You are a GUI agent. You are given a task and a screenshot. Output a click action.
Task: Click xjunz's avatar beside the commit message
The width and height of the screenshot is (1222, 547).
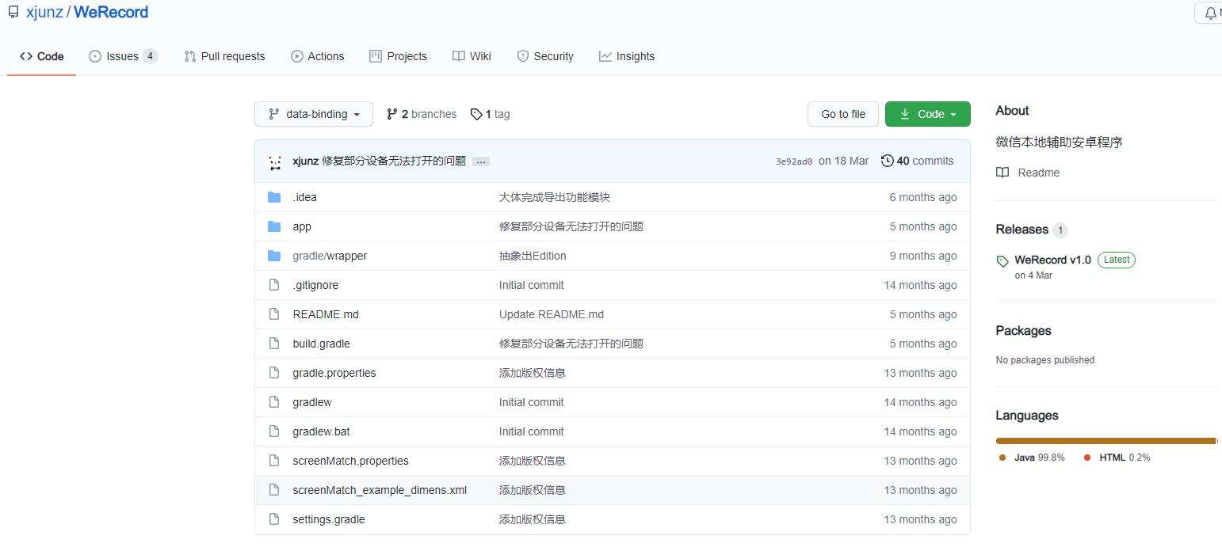[275, 161]
